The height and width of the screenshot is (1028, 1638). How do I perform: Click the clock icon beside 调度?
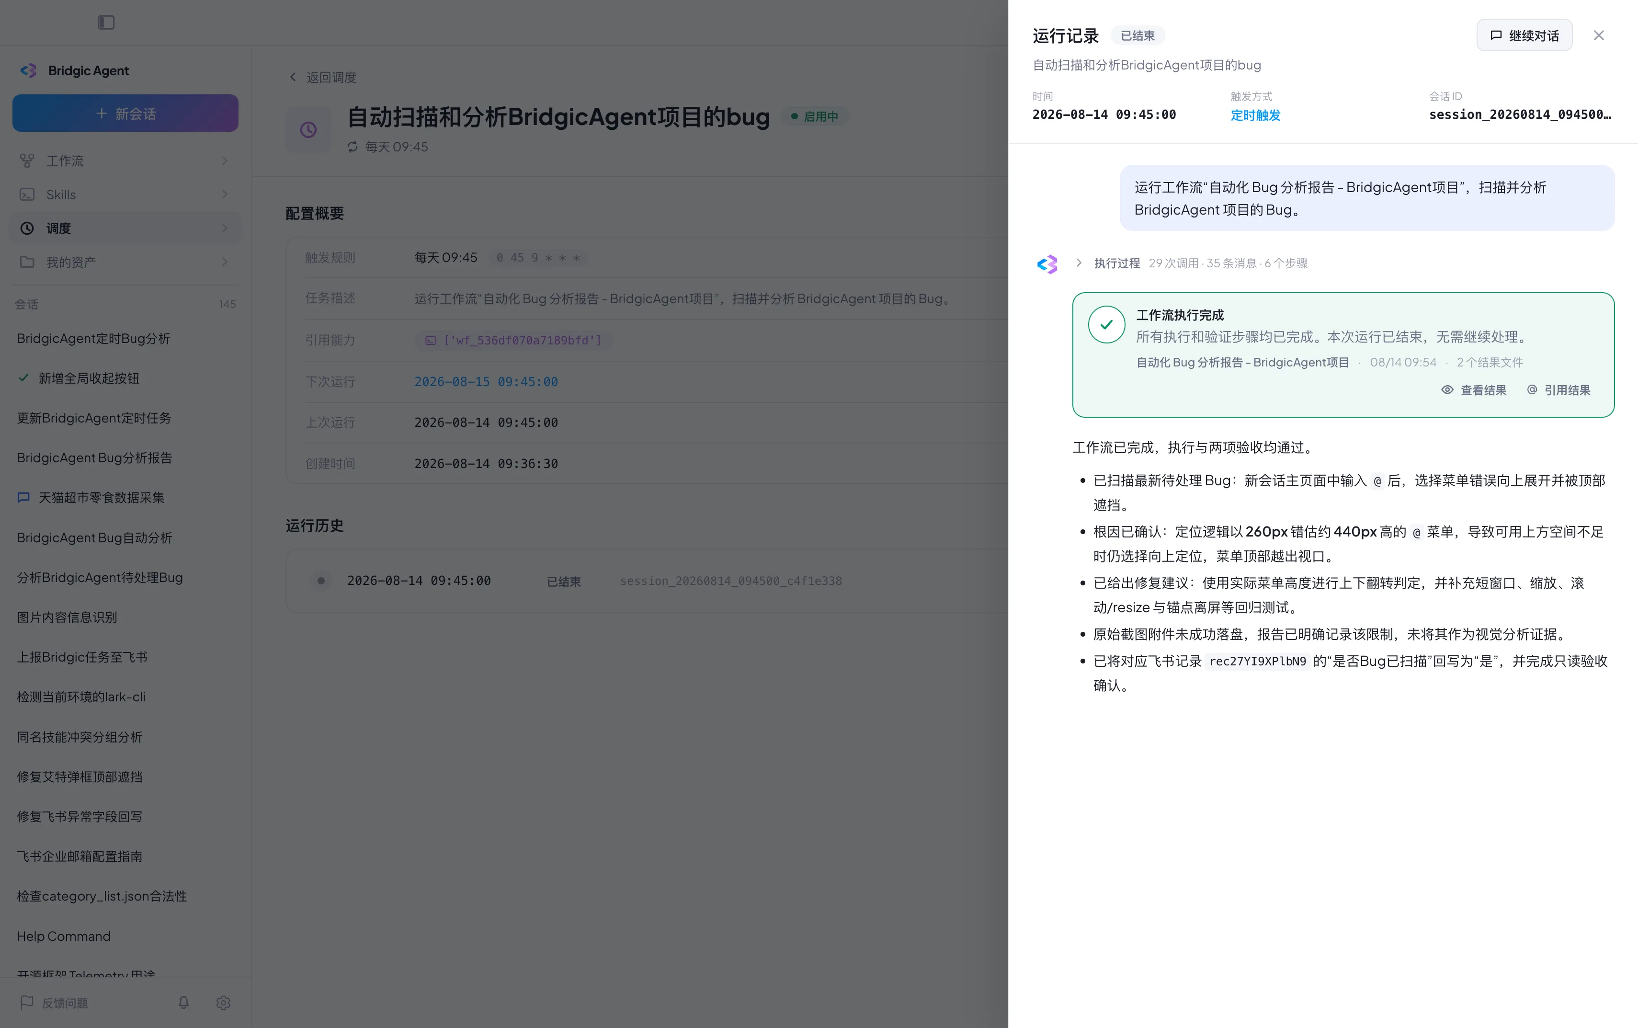pyautogui.click(x=27, y=228)
